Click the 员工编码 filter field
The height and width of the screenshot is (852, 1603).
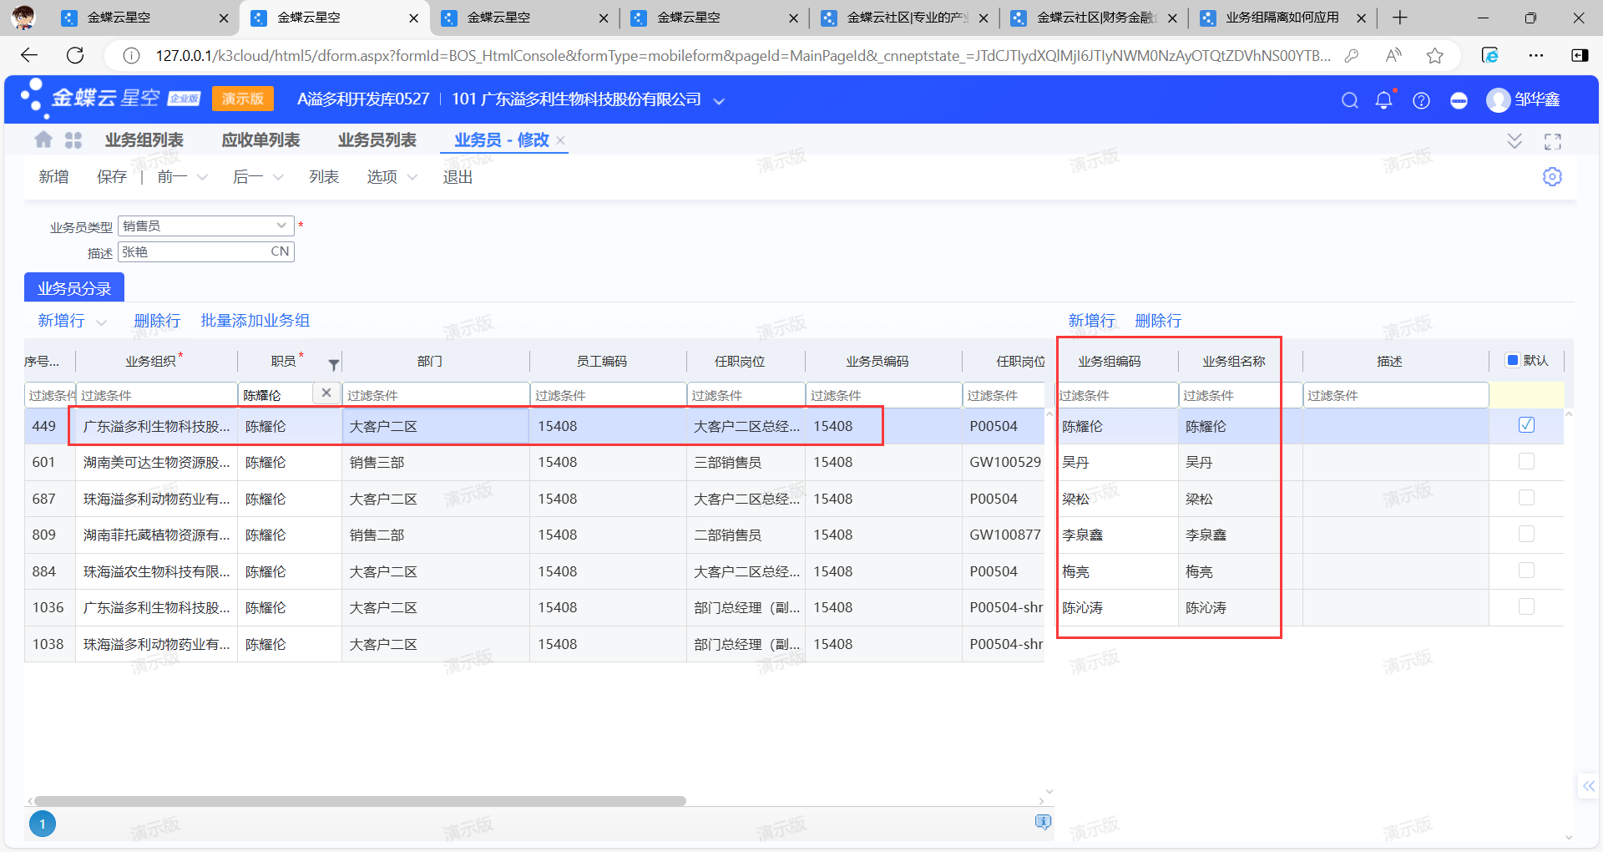608,394
